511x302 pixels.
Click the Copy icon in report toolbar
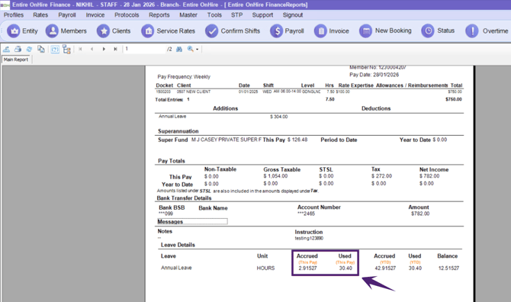[40, 50]
